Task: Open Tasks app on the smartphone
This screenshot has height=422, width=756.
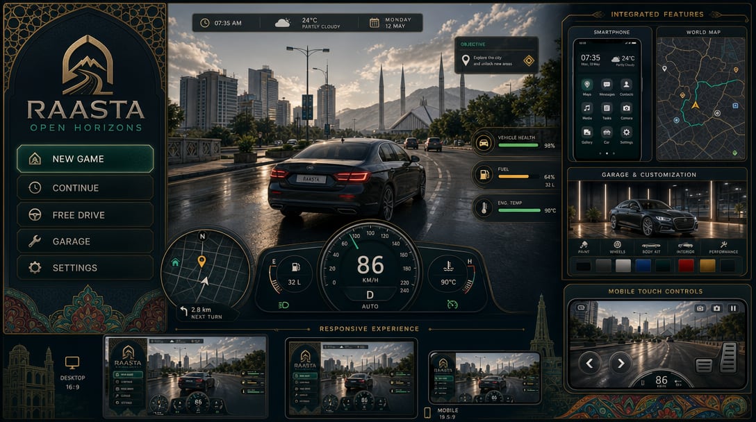Action: tap(607, 108)
